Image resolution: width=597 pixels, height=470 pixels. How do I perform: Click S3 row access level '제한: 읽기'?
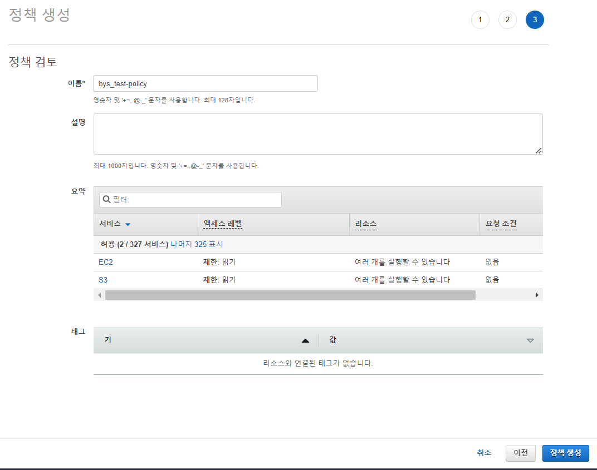[x=219, y=280]
